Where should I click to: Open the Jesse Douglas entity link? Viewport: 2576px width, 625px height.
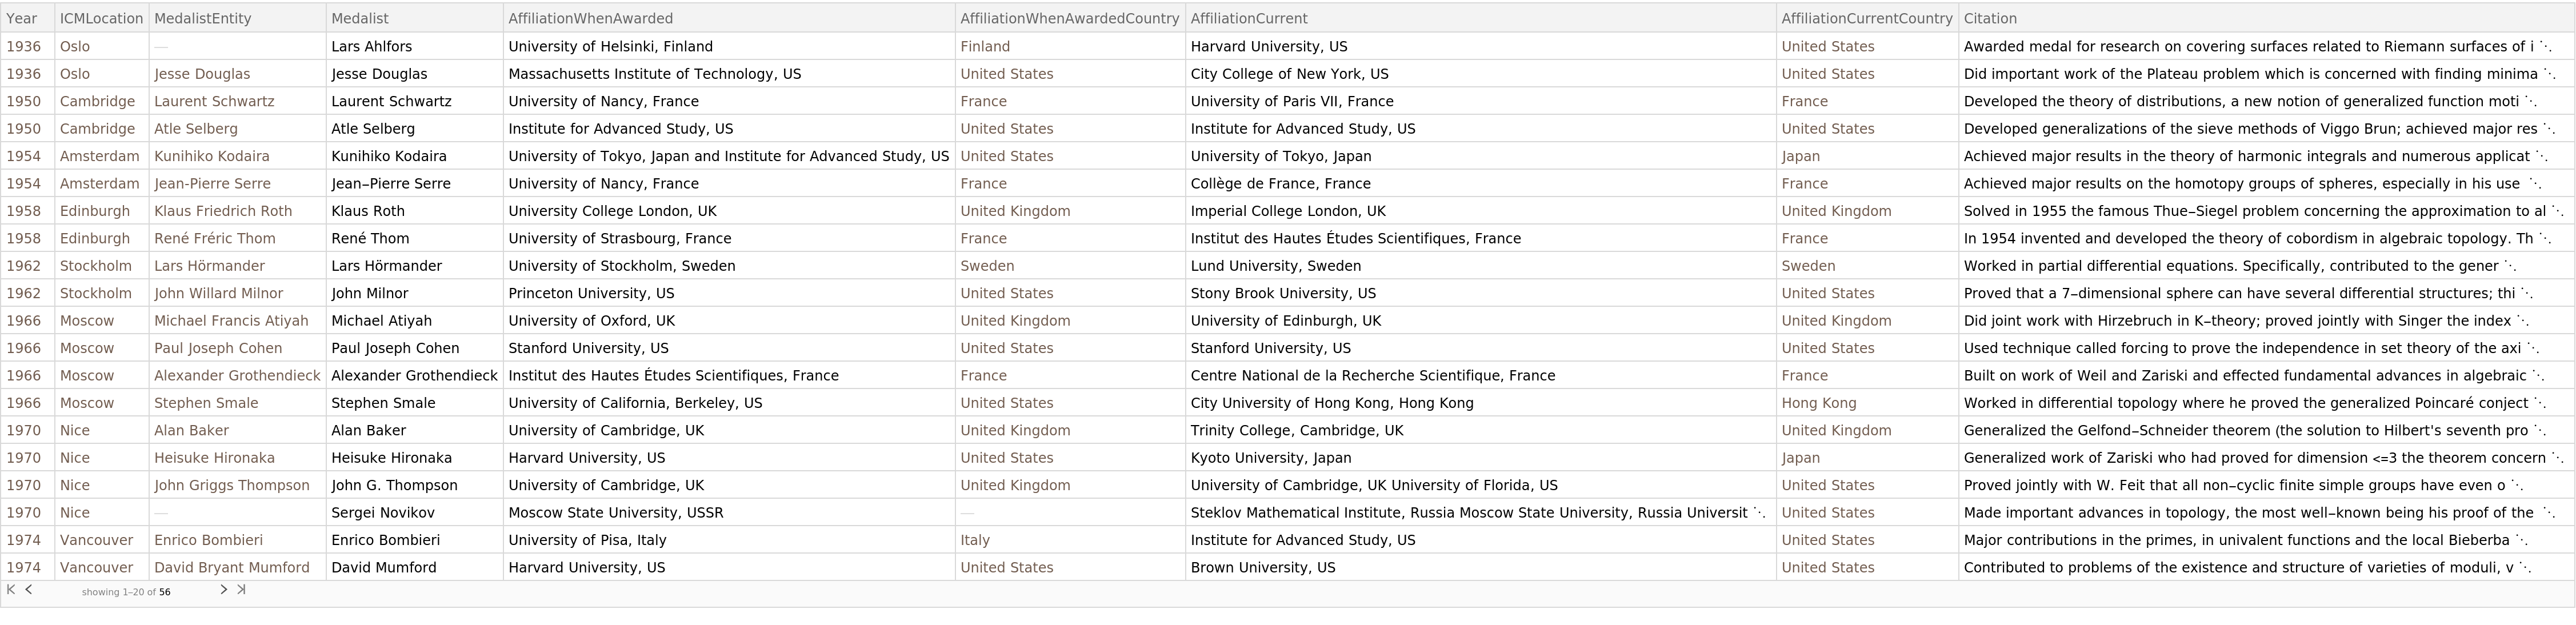(x=202, y=74)
